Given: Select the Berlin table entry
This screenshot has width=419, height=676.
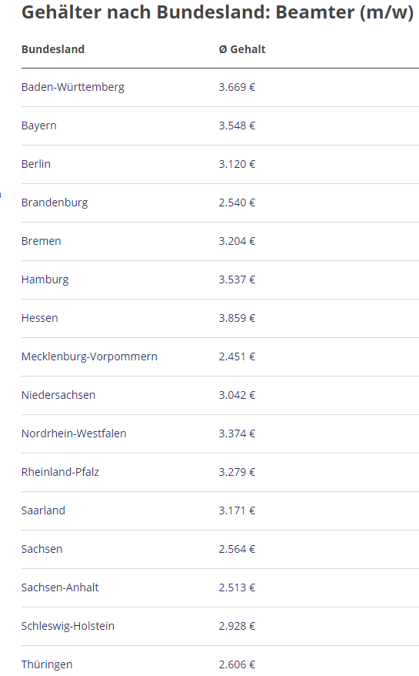Looking at the screenshot, I should [36, 164].
